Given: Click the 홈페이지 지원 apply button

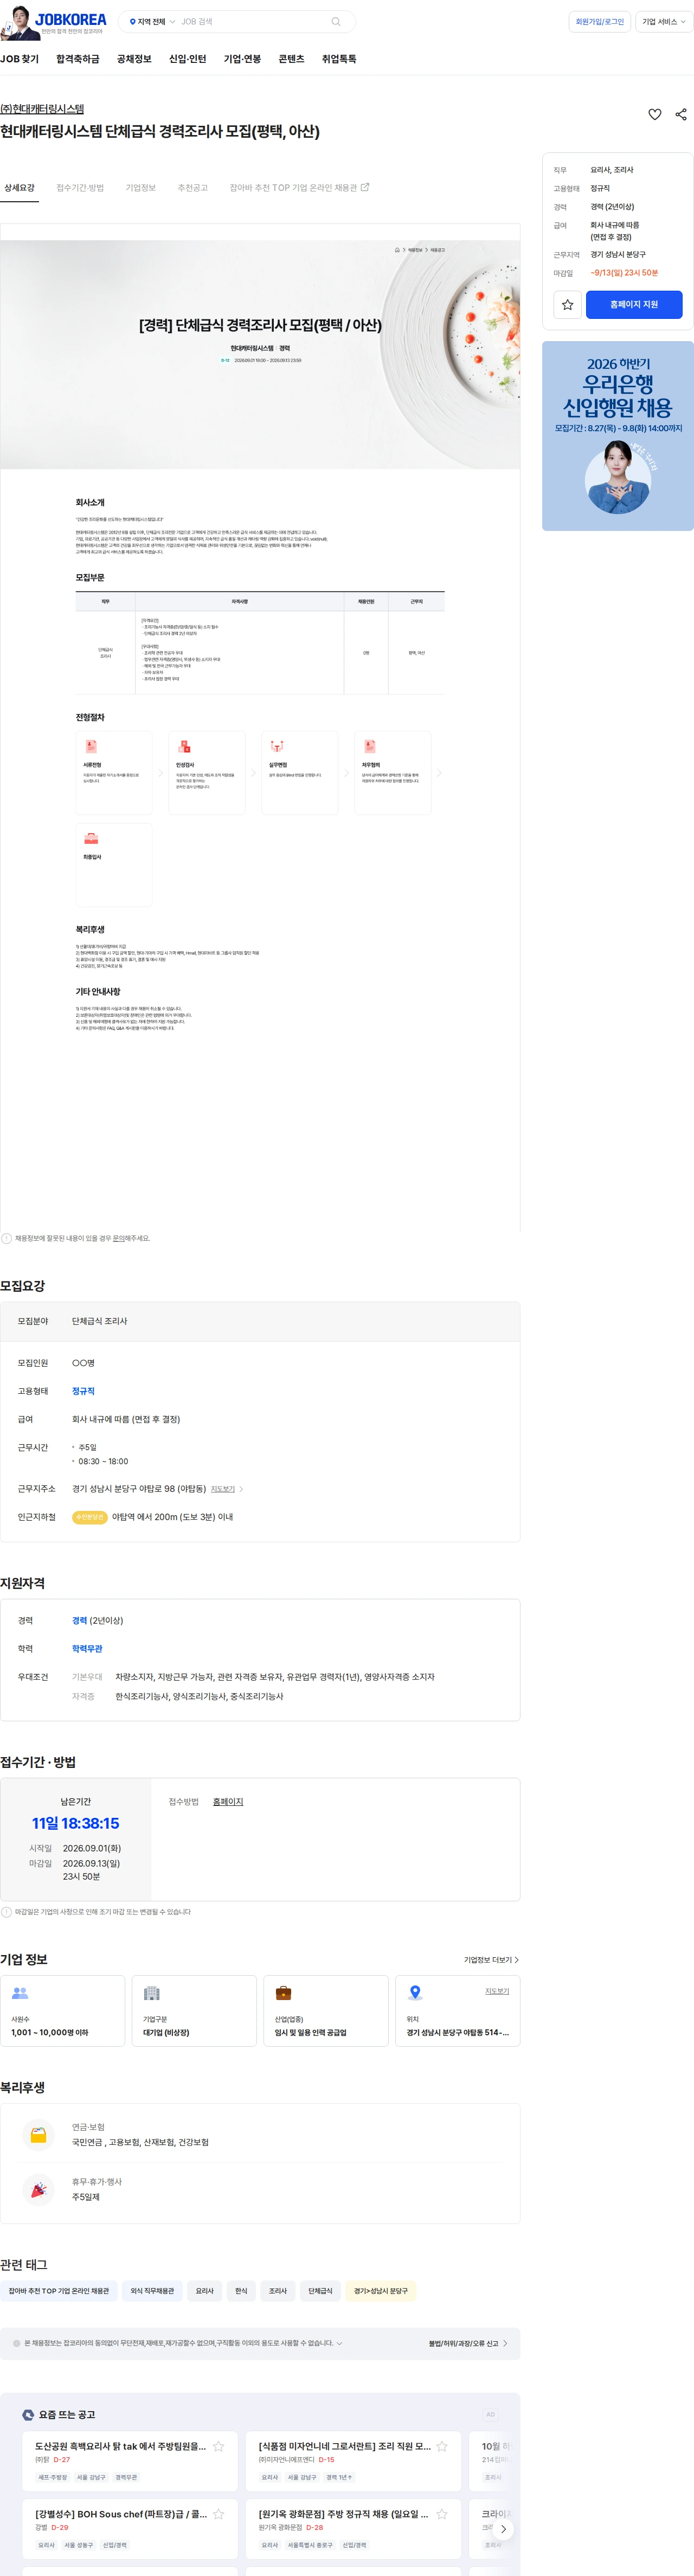Looking at the screenshot, I should coord(634,305).
